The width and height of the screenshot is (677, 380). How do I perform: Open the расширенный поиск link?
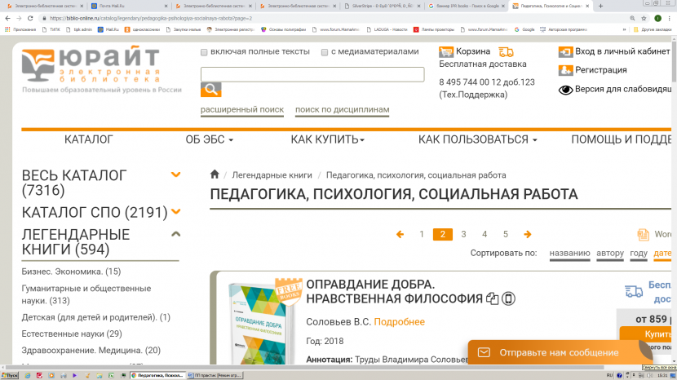(242, 109)
